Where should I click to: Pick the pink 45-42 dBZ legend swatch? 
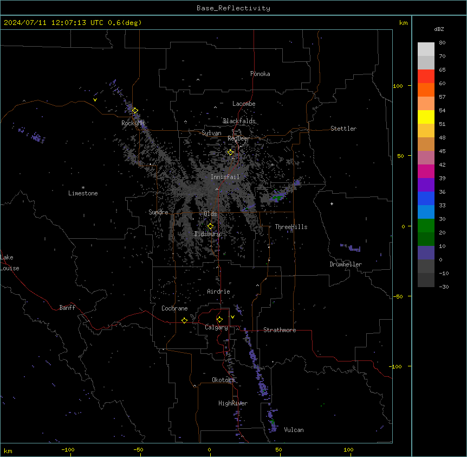click(x=426, y=158)
